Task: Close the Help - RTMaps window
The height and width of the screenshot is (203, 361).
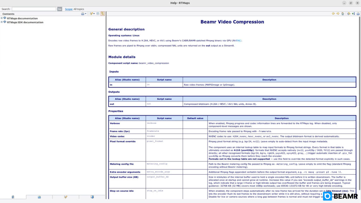Action: [357, 3]
